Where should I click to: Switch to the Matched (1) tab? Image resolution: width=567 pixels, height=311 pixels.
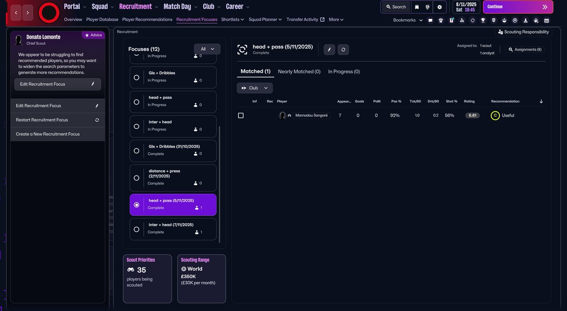coord(255,71)
